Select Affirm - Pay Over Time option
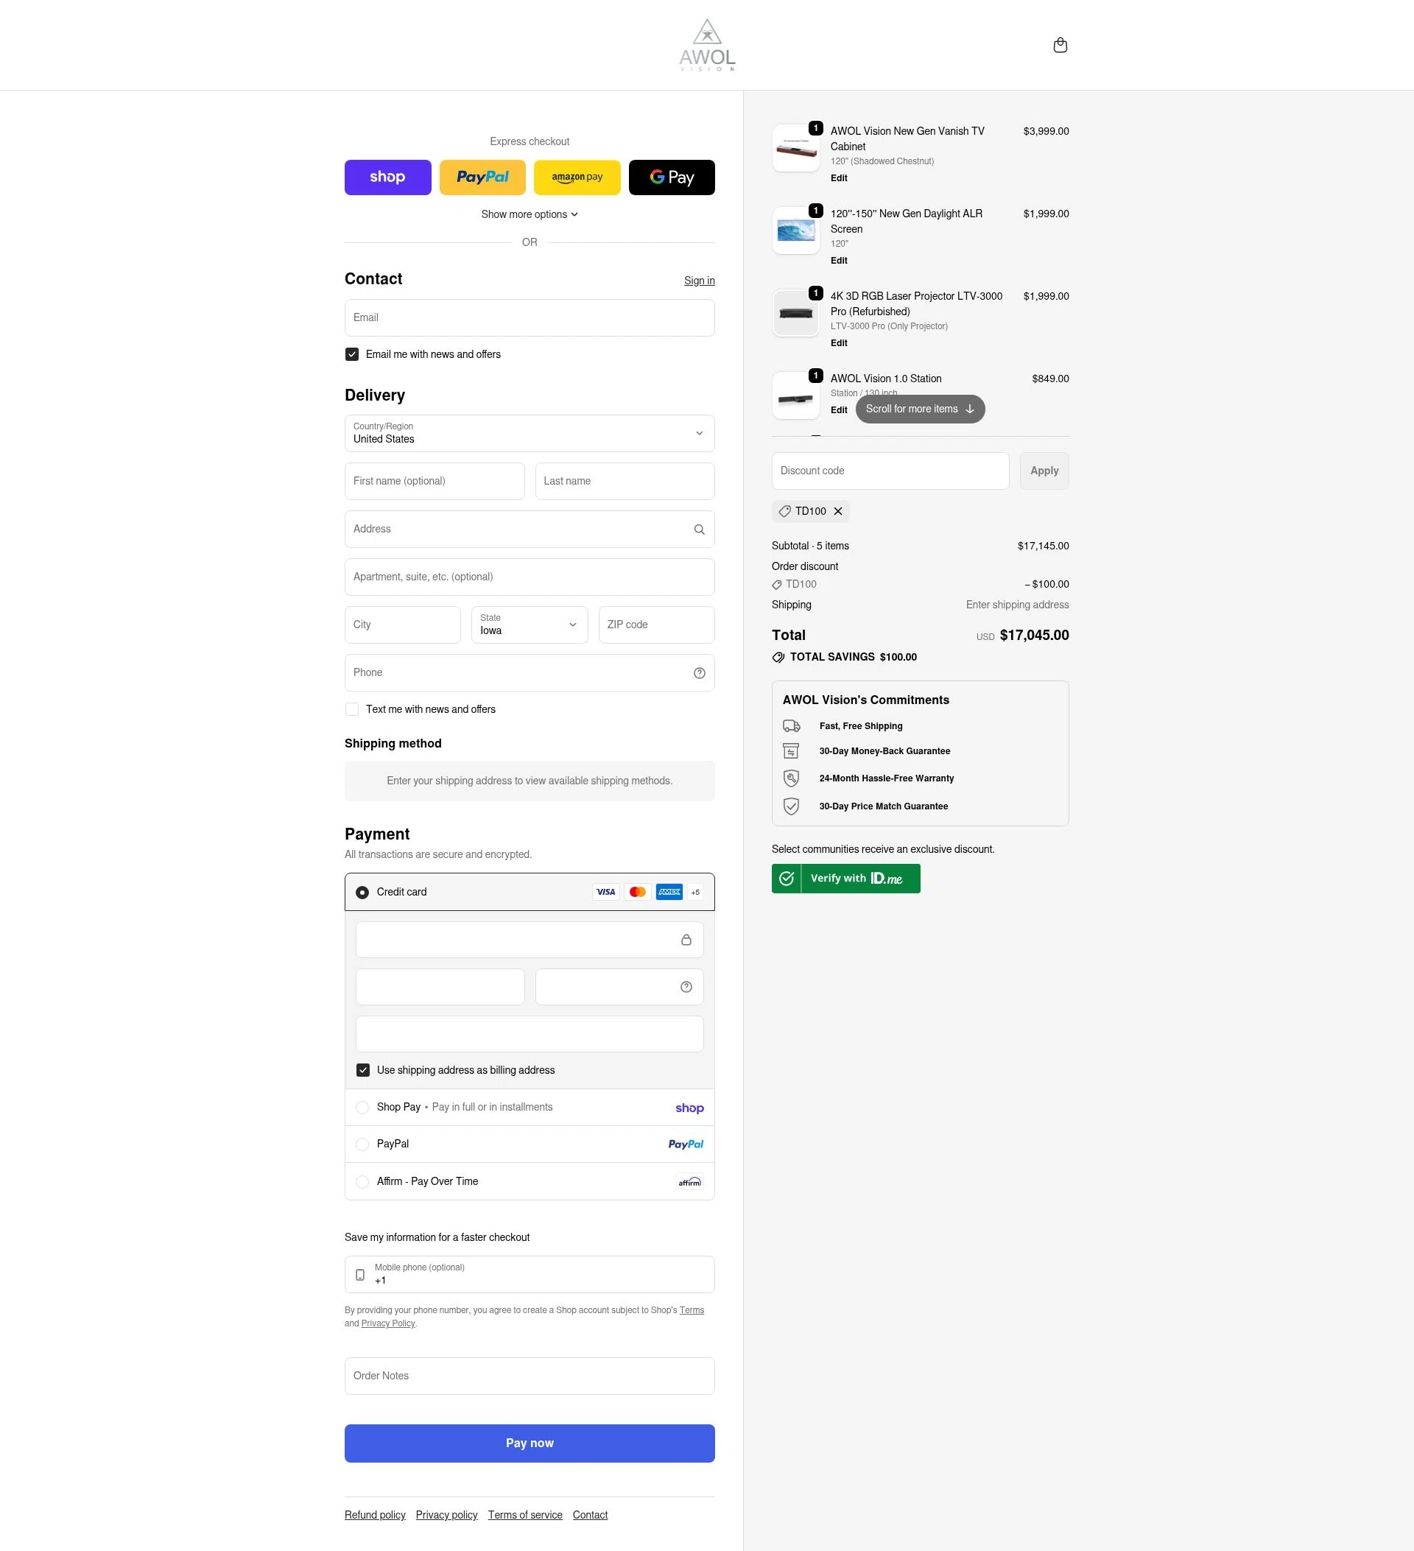Screen dimensions: 1414x1551 coord(362,1182)
